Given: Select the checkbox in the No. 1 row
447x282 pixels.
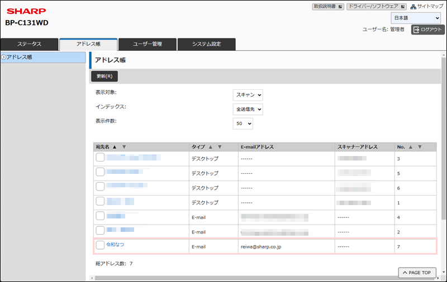Looking at the screenshot, I should pos(100,202).
